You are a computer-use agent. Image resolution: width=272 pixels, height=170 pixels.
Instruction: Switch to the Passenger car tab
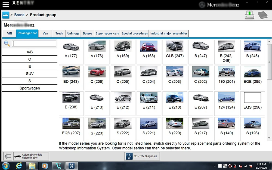point(27,33)
